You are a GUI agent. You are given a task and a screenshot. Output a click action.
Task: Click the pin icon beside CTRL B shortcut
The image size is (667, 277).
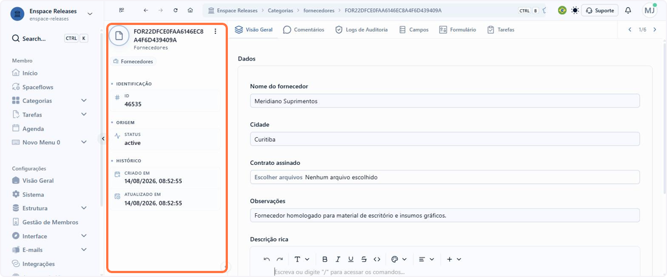(544, 11)
